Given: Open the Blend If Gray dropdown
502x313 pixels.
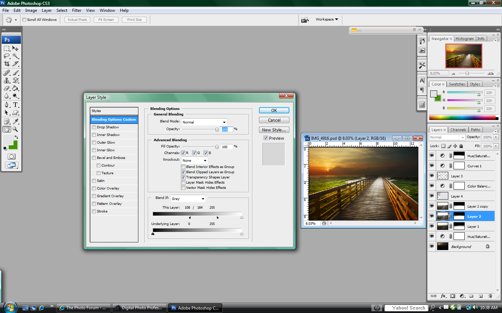Looking at the screenshot, I should tap(188, 199).
